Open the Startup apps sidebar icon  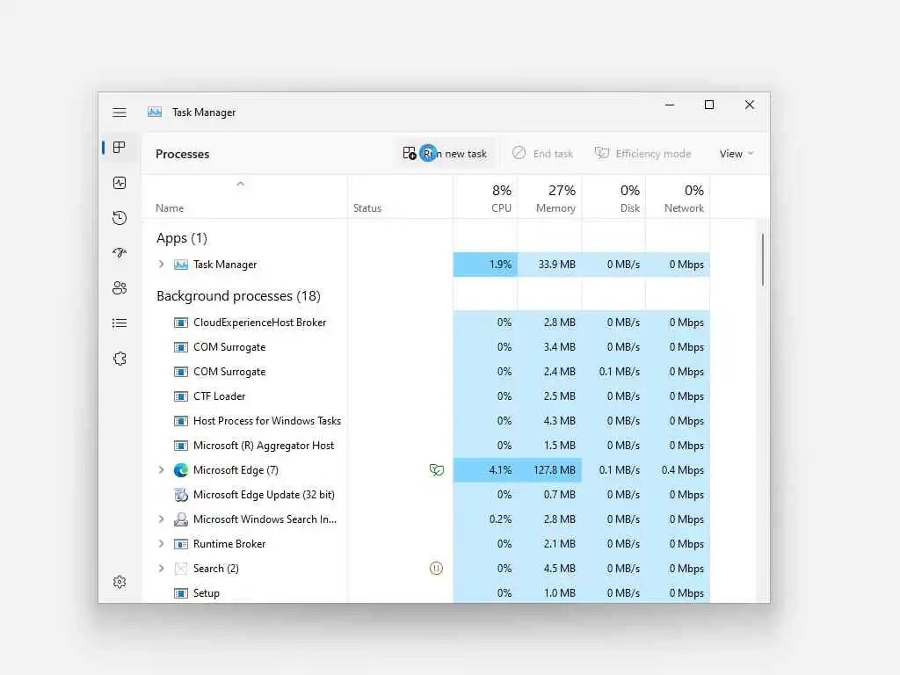120,252
